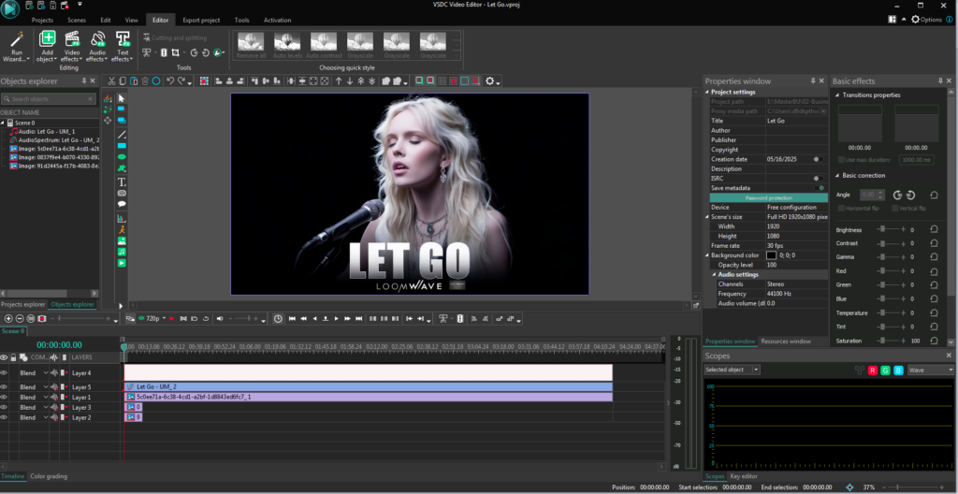The width and height of the screenshot is (958, 494).
Task: Click the Saturation slider
Action: (x=892, y=341)
